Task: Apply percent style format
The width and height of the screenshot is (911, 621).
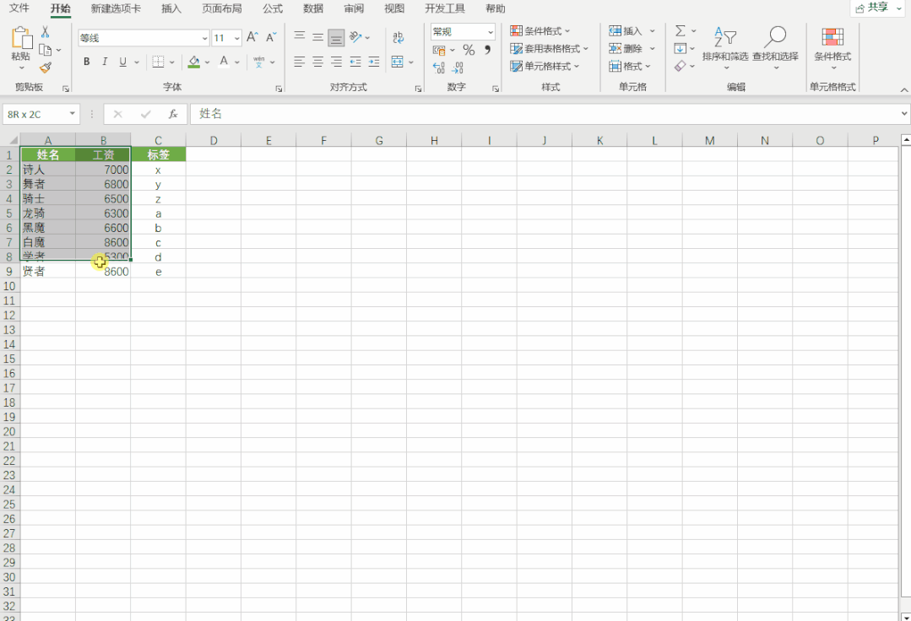Action: (x=469, y=51)
